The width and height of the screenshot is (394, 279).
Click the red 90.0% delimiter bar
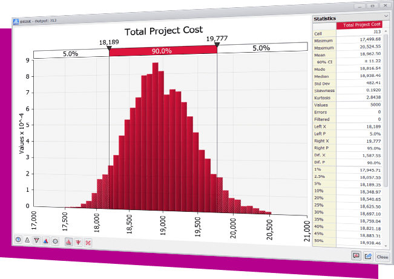(163, 51)
